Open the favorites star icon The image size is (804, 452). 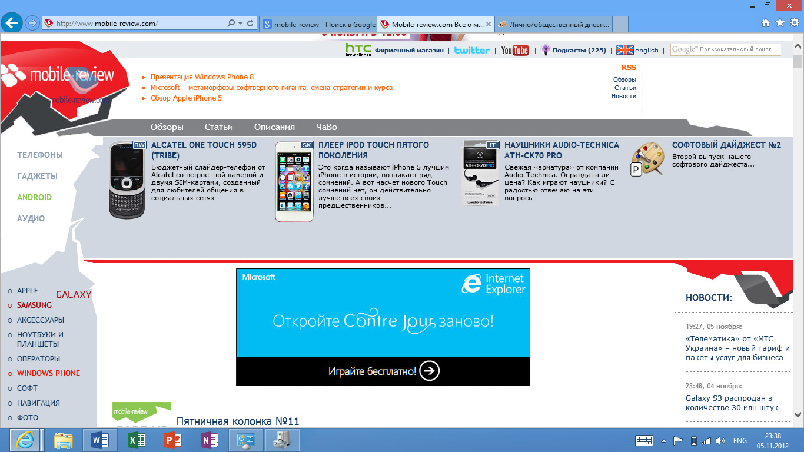pos(780,23)
